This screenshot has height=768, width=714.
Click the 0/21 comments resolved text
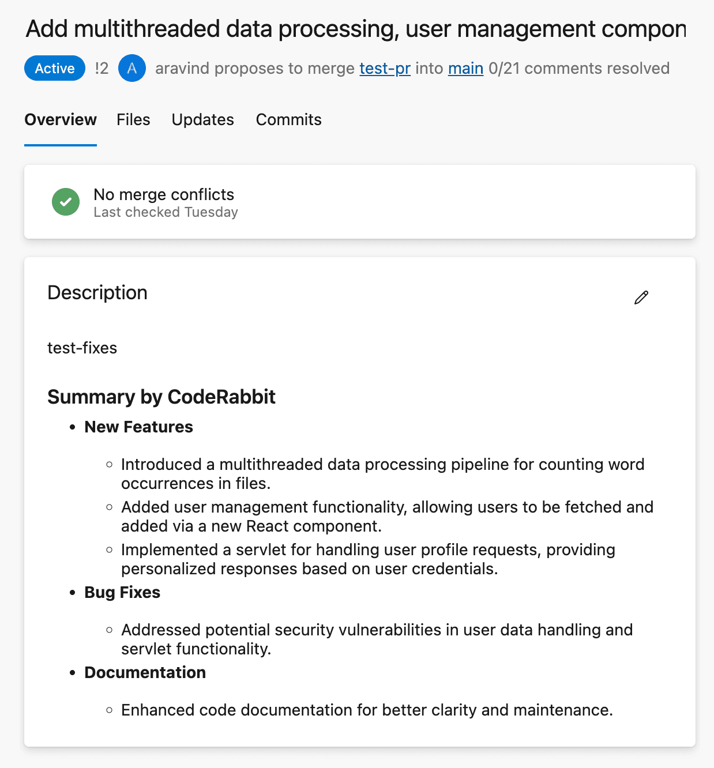click(x=578, y=69)
